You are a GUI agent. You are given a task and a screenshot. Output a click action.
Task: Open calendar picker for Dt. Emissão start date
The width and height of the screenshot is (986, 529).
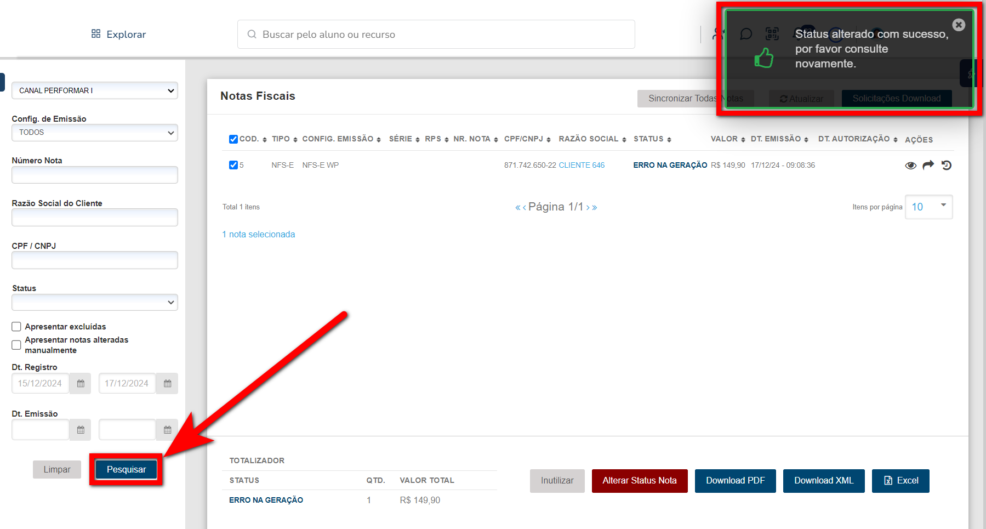coord(81,430)
